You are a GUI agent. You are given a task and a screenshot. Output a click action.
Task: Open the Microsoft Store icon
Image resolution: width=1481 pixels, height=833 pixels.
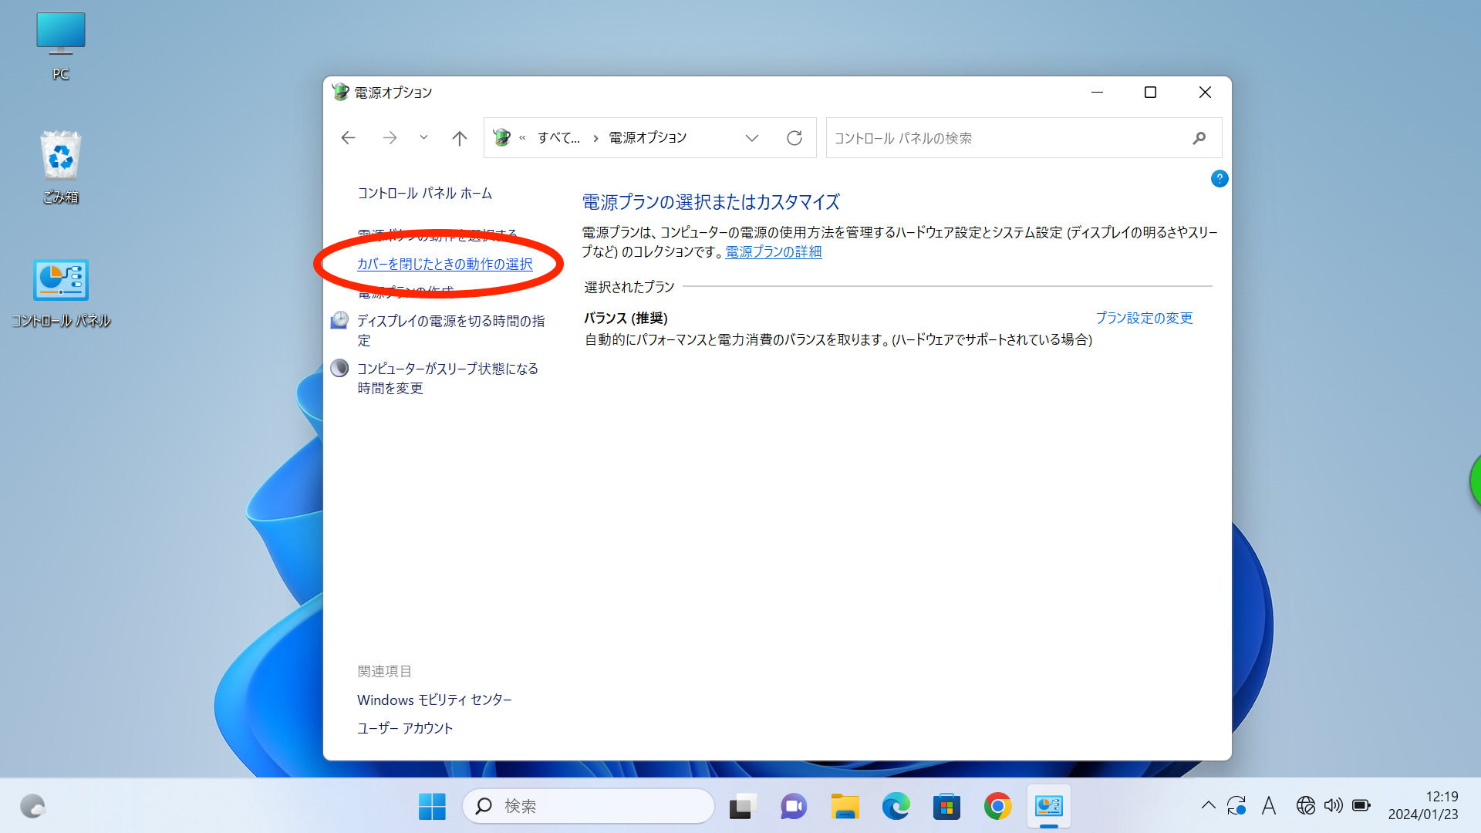point(946,805)
